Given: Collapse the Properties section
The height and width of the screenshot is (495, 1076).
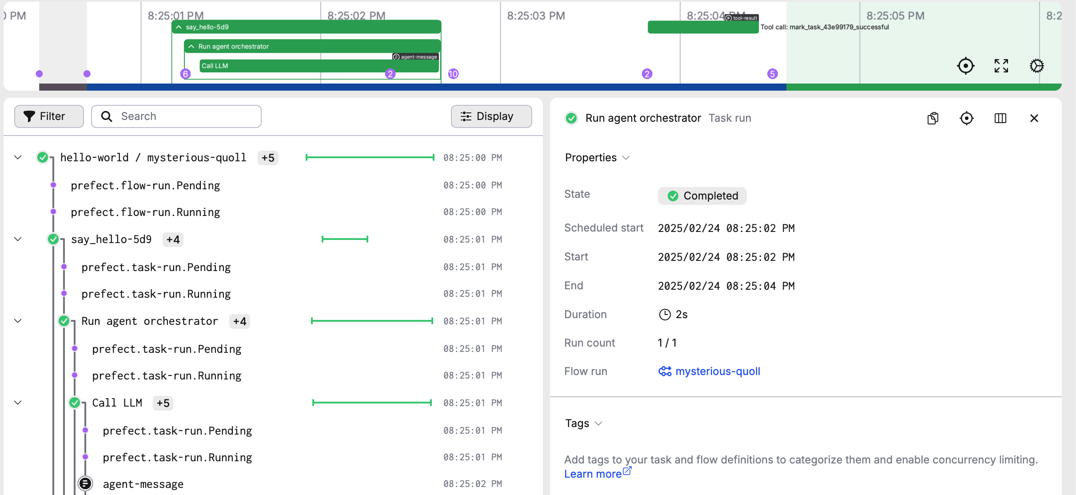Looking at the screenshot, I should point(626,158).
